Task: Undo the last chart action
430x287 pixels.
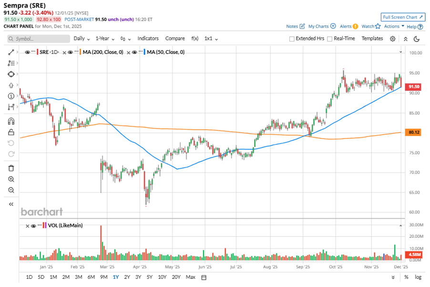Action: (11, 143)
